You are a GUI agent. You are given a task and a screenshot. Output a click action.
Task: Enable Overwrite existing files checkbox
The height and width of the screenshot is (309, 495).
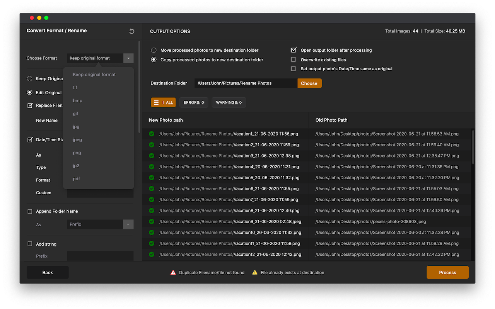tap(294, 59)
